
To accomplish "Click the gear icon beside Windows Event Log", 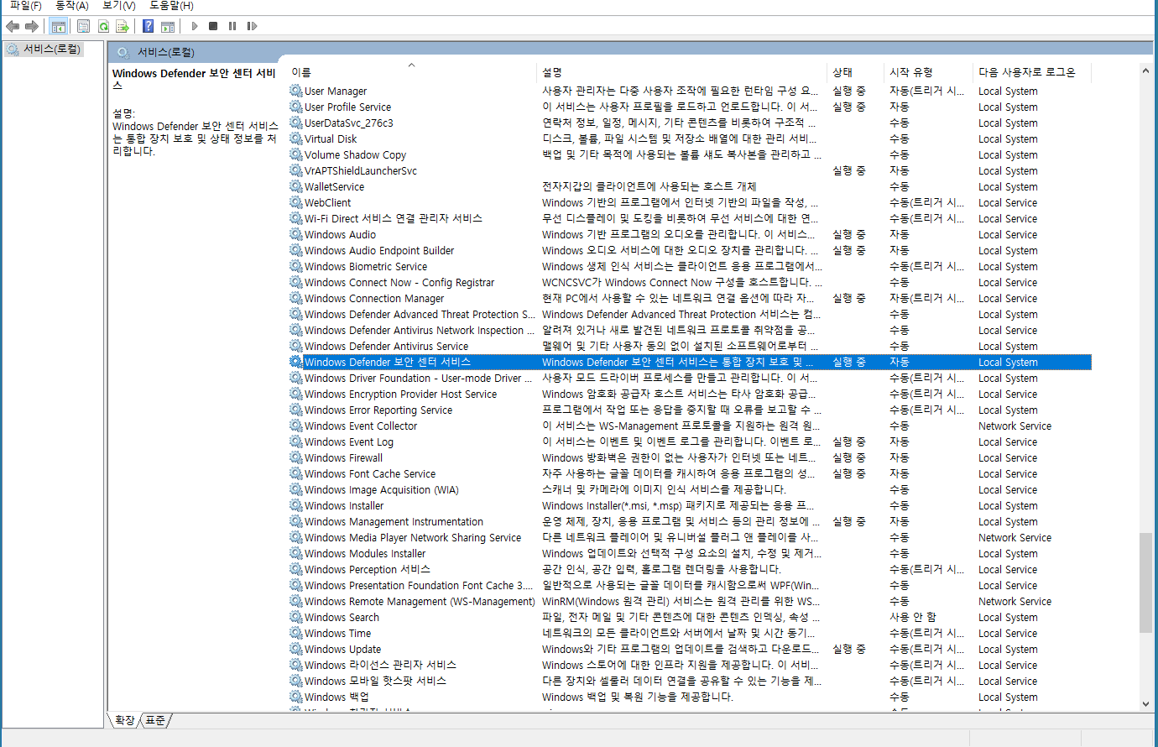I will point(296,441).
